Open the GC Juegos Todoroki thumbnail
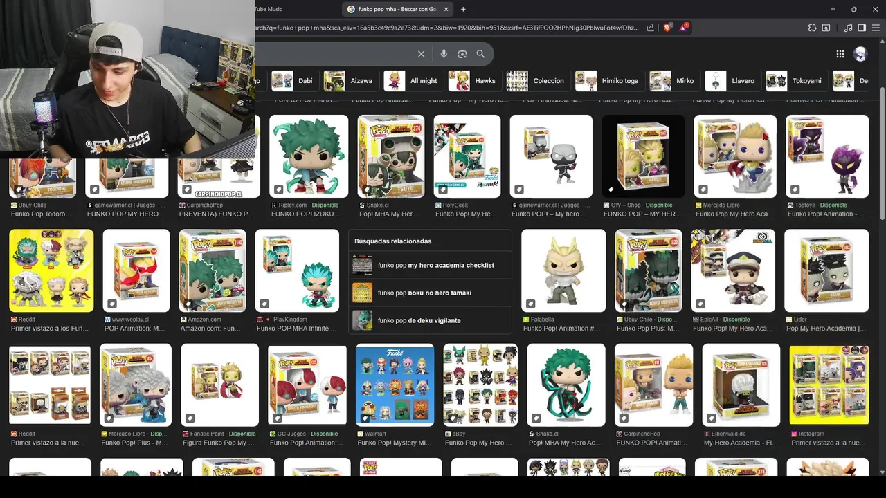Viewport: 886px width, 498px height. 307,385
